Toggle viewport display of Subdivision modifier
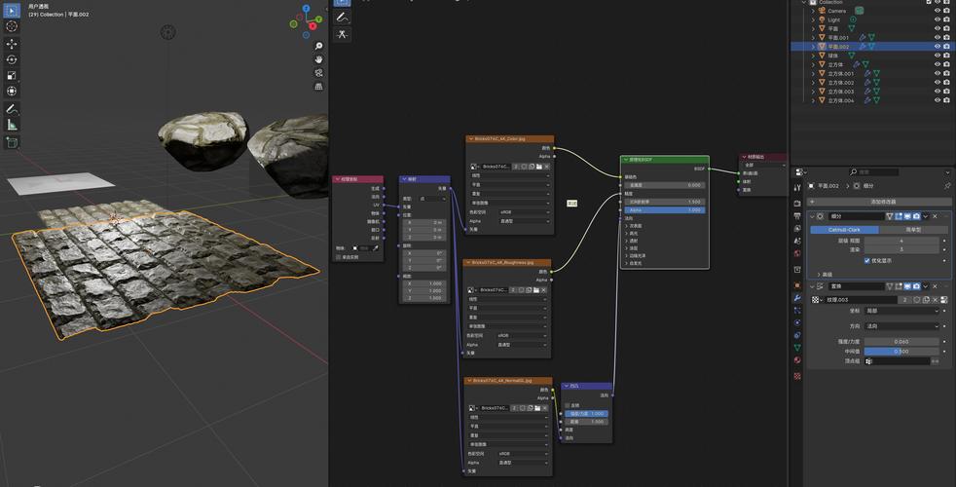This screenshot has width=956, height=487. click(x=907, y=216)
